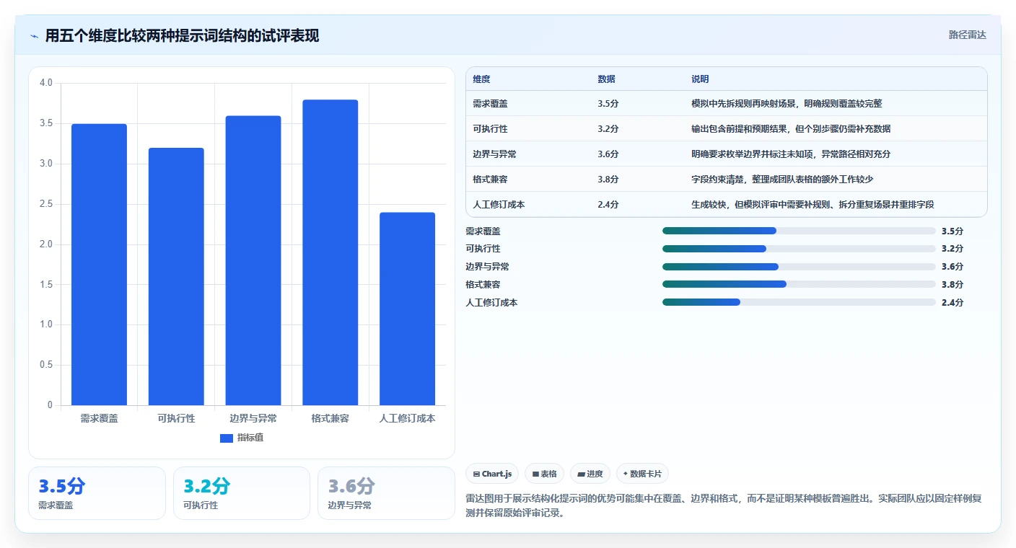
Task: Select the Chart.js tag chip
Action: tap(492, 474)
